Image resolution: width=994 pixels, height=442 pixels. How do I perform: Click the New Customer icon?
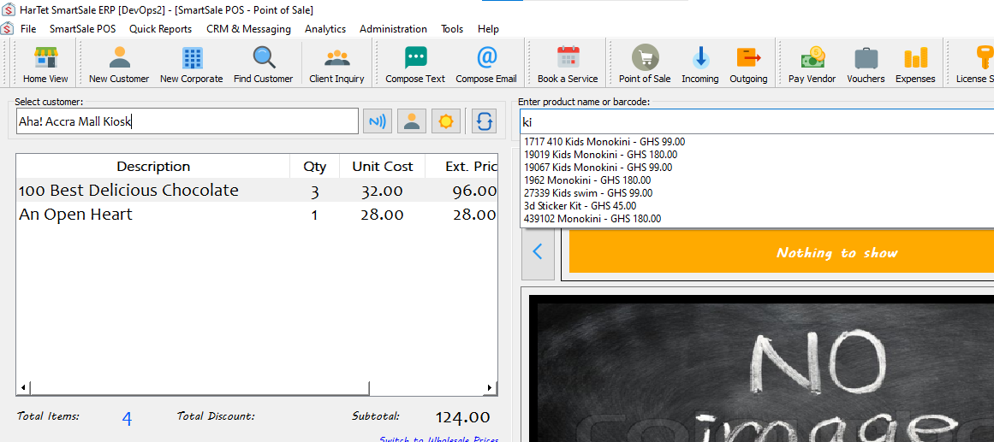119,64
